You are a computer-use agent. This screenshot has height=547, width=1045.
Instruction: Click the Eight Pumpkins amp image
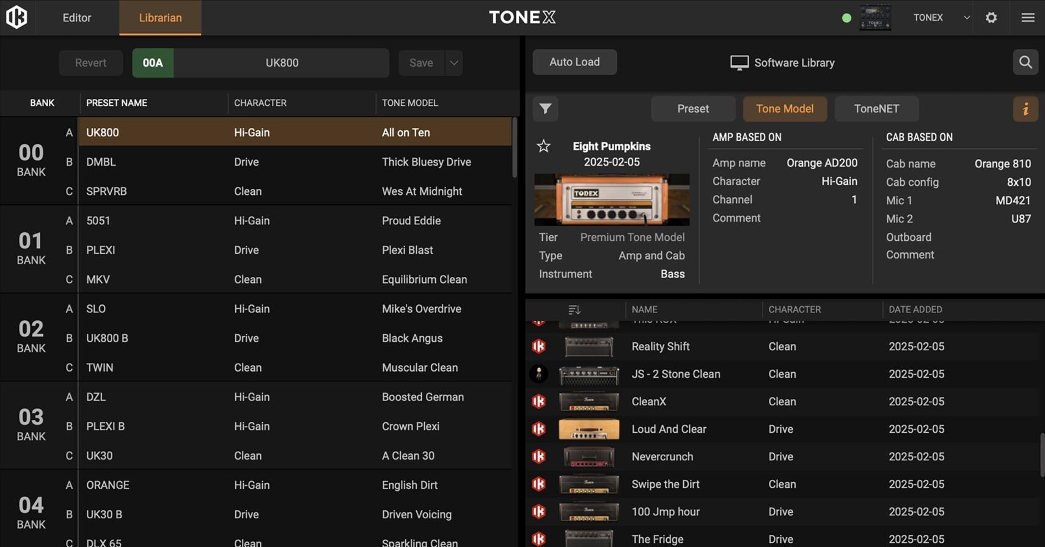[x=612, y=200]
